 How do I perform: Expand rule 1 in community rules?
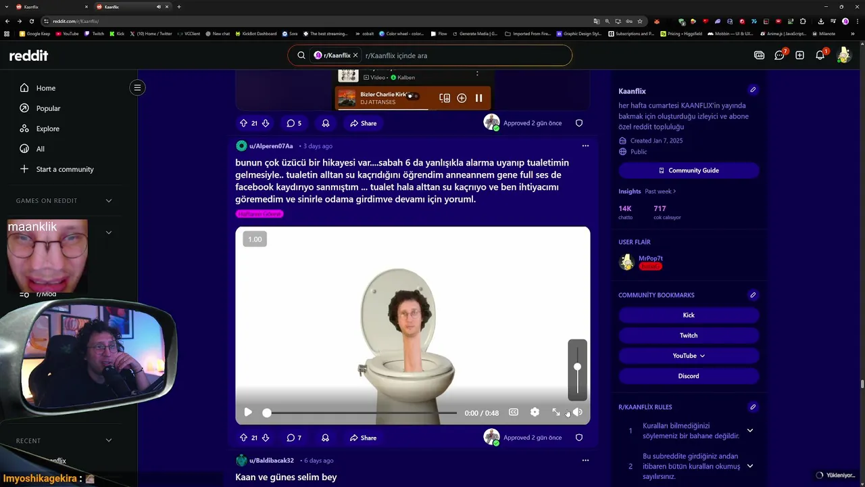(749, 431)
